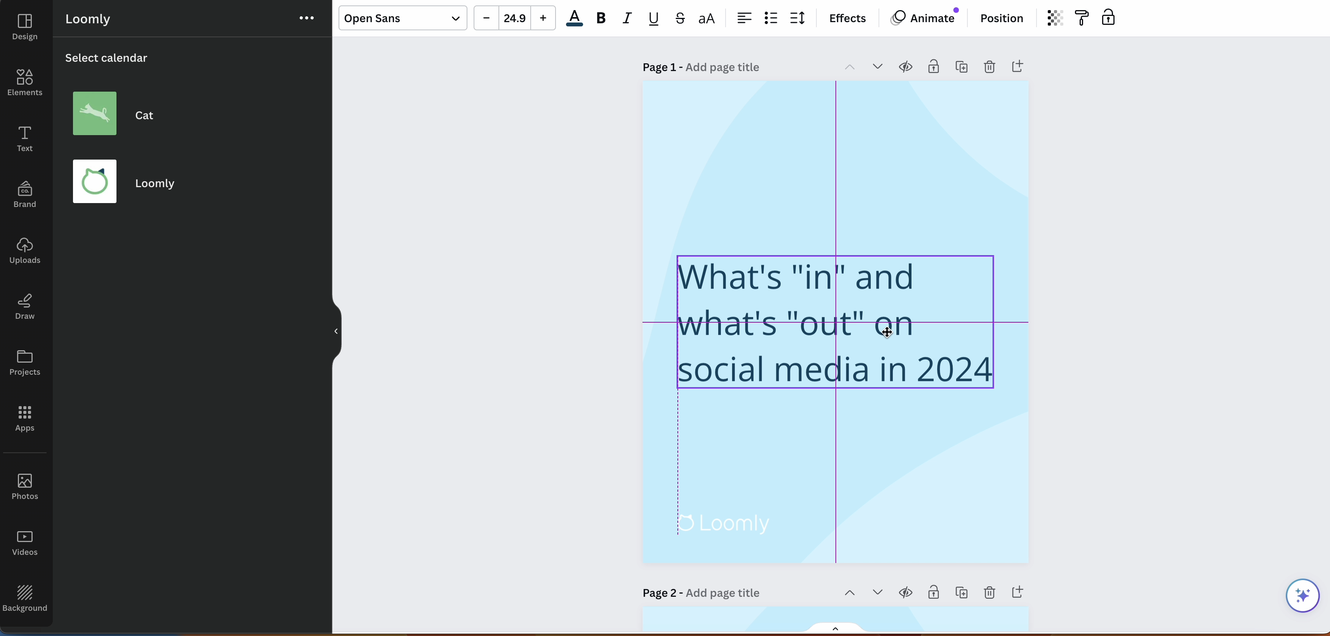Open the Canva AI assistant sparkle icon
This screenshot has height=636, width=1330.
point(1303,596)
